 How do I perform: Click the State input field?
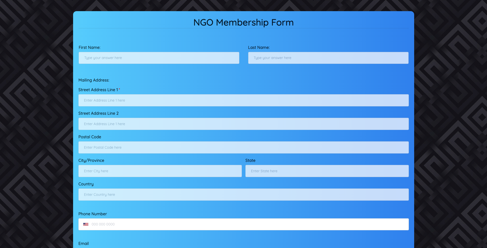pyautogui.click(x=327, y=171)
